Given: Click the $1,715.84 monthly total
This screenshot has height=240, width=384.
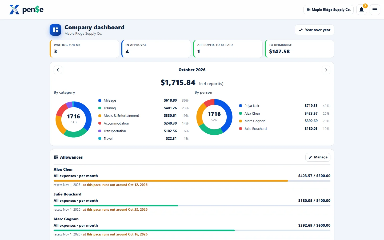Looking at the screenshot, I should (178, 83).
